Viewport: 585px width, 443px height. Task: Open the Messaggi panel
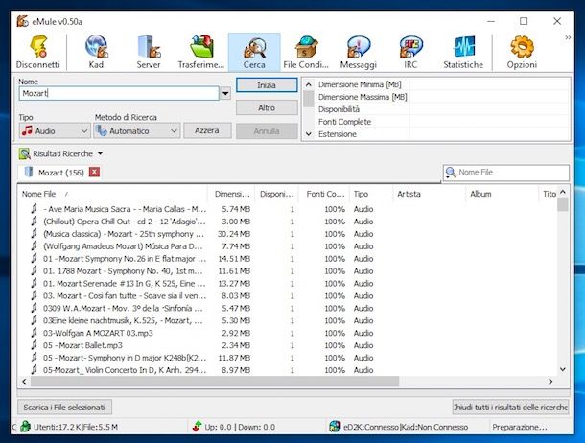click(x=359, y=52)
